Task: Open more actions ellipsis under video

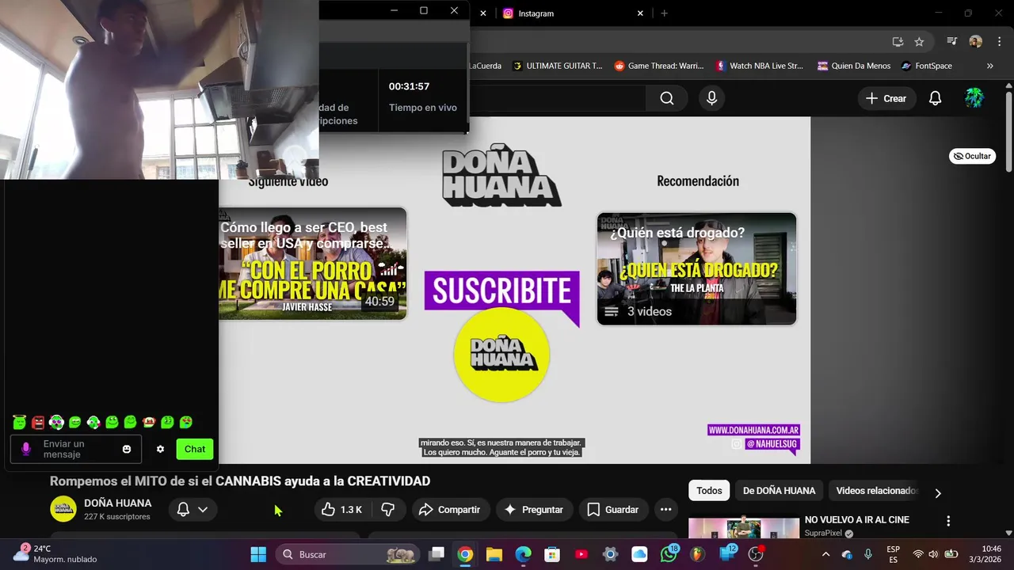Action: click(665, 510)
